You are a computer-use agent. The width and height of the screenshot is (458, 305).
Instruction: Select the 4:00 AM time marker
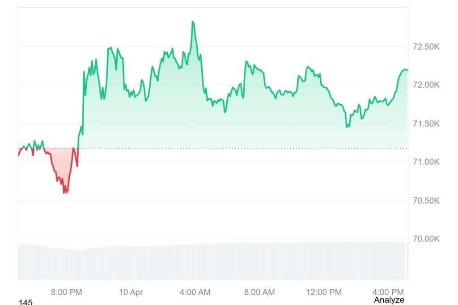click(x=195, y=292)
